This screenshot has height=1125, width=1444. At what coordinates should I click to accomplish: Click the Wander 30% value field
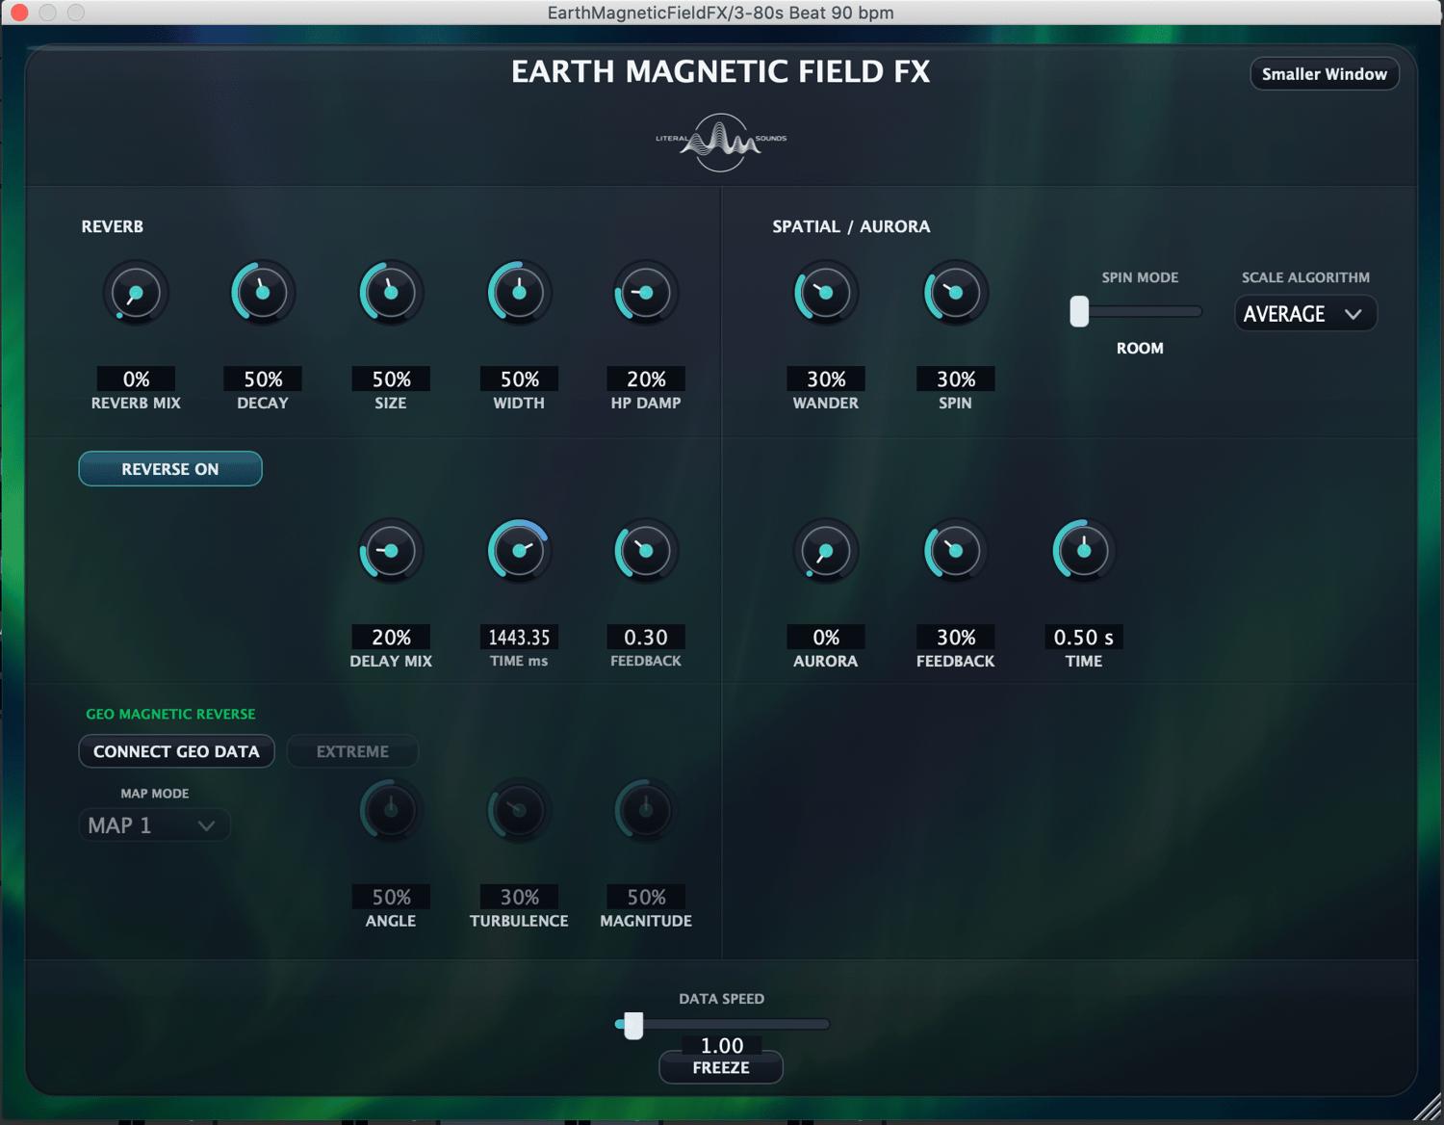tap(826, 379)
